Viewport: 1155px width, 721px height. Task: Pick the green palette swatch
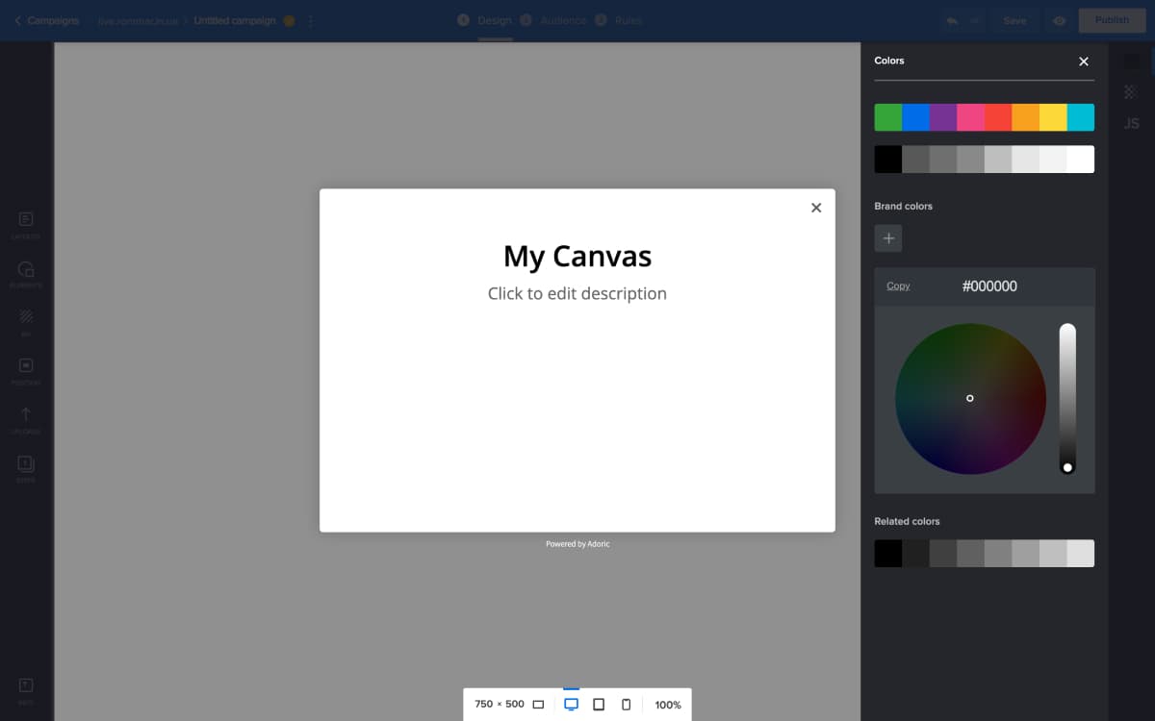click(888, 117)
